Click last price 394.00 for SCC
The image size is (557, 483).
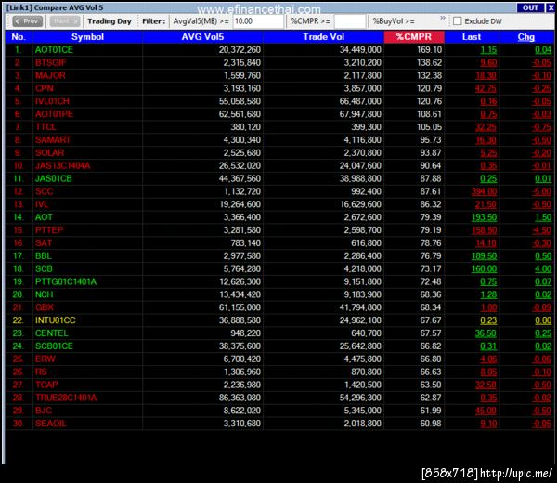pos(484,191)
